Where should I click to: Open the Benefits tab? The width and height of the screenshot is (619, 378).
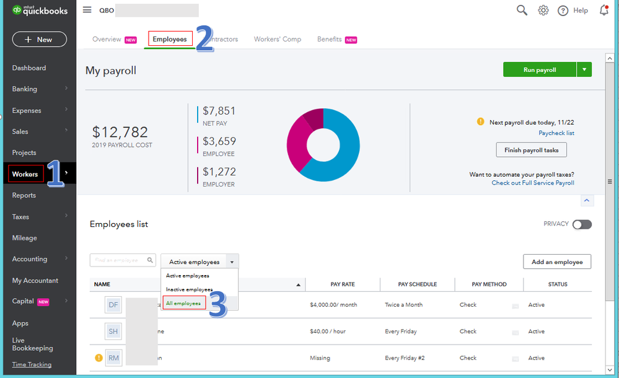click(x=329, y=39)
